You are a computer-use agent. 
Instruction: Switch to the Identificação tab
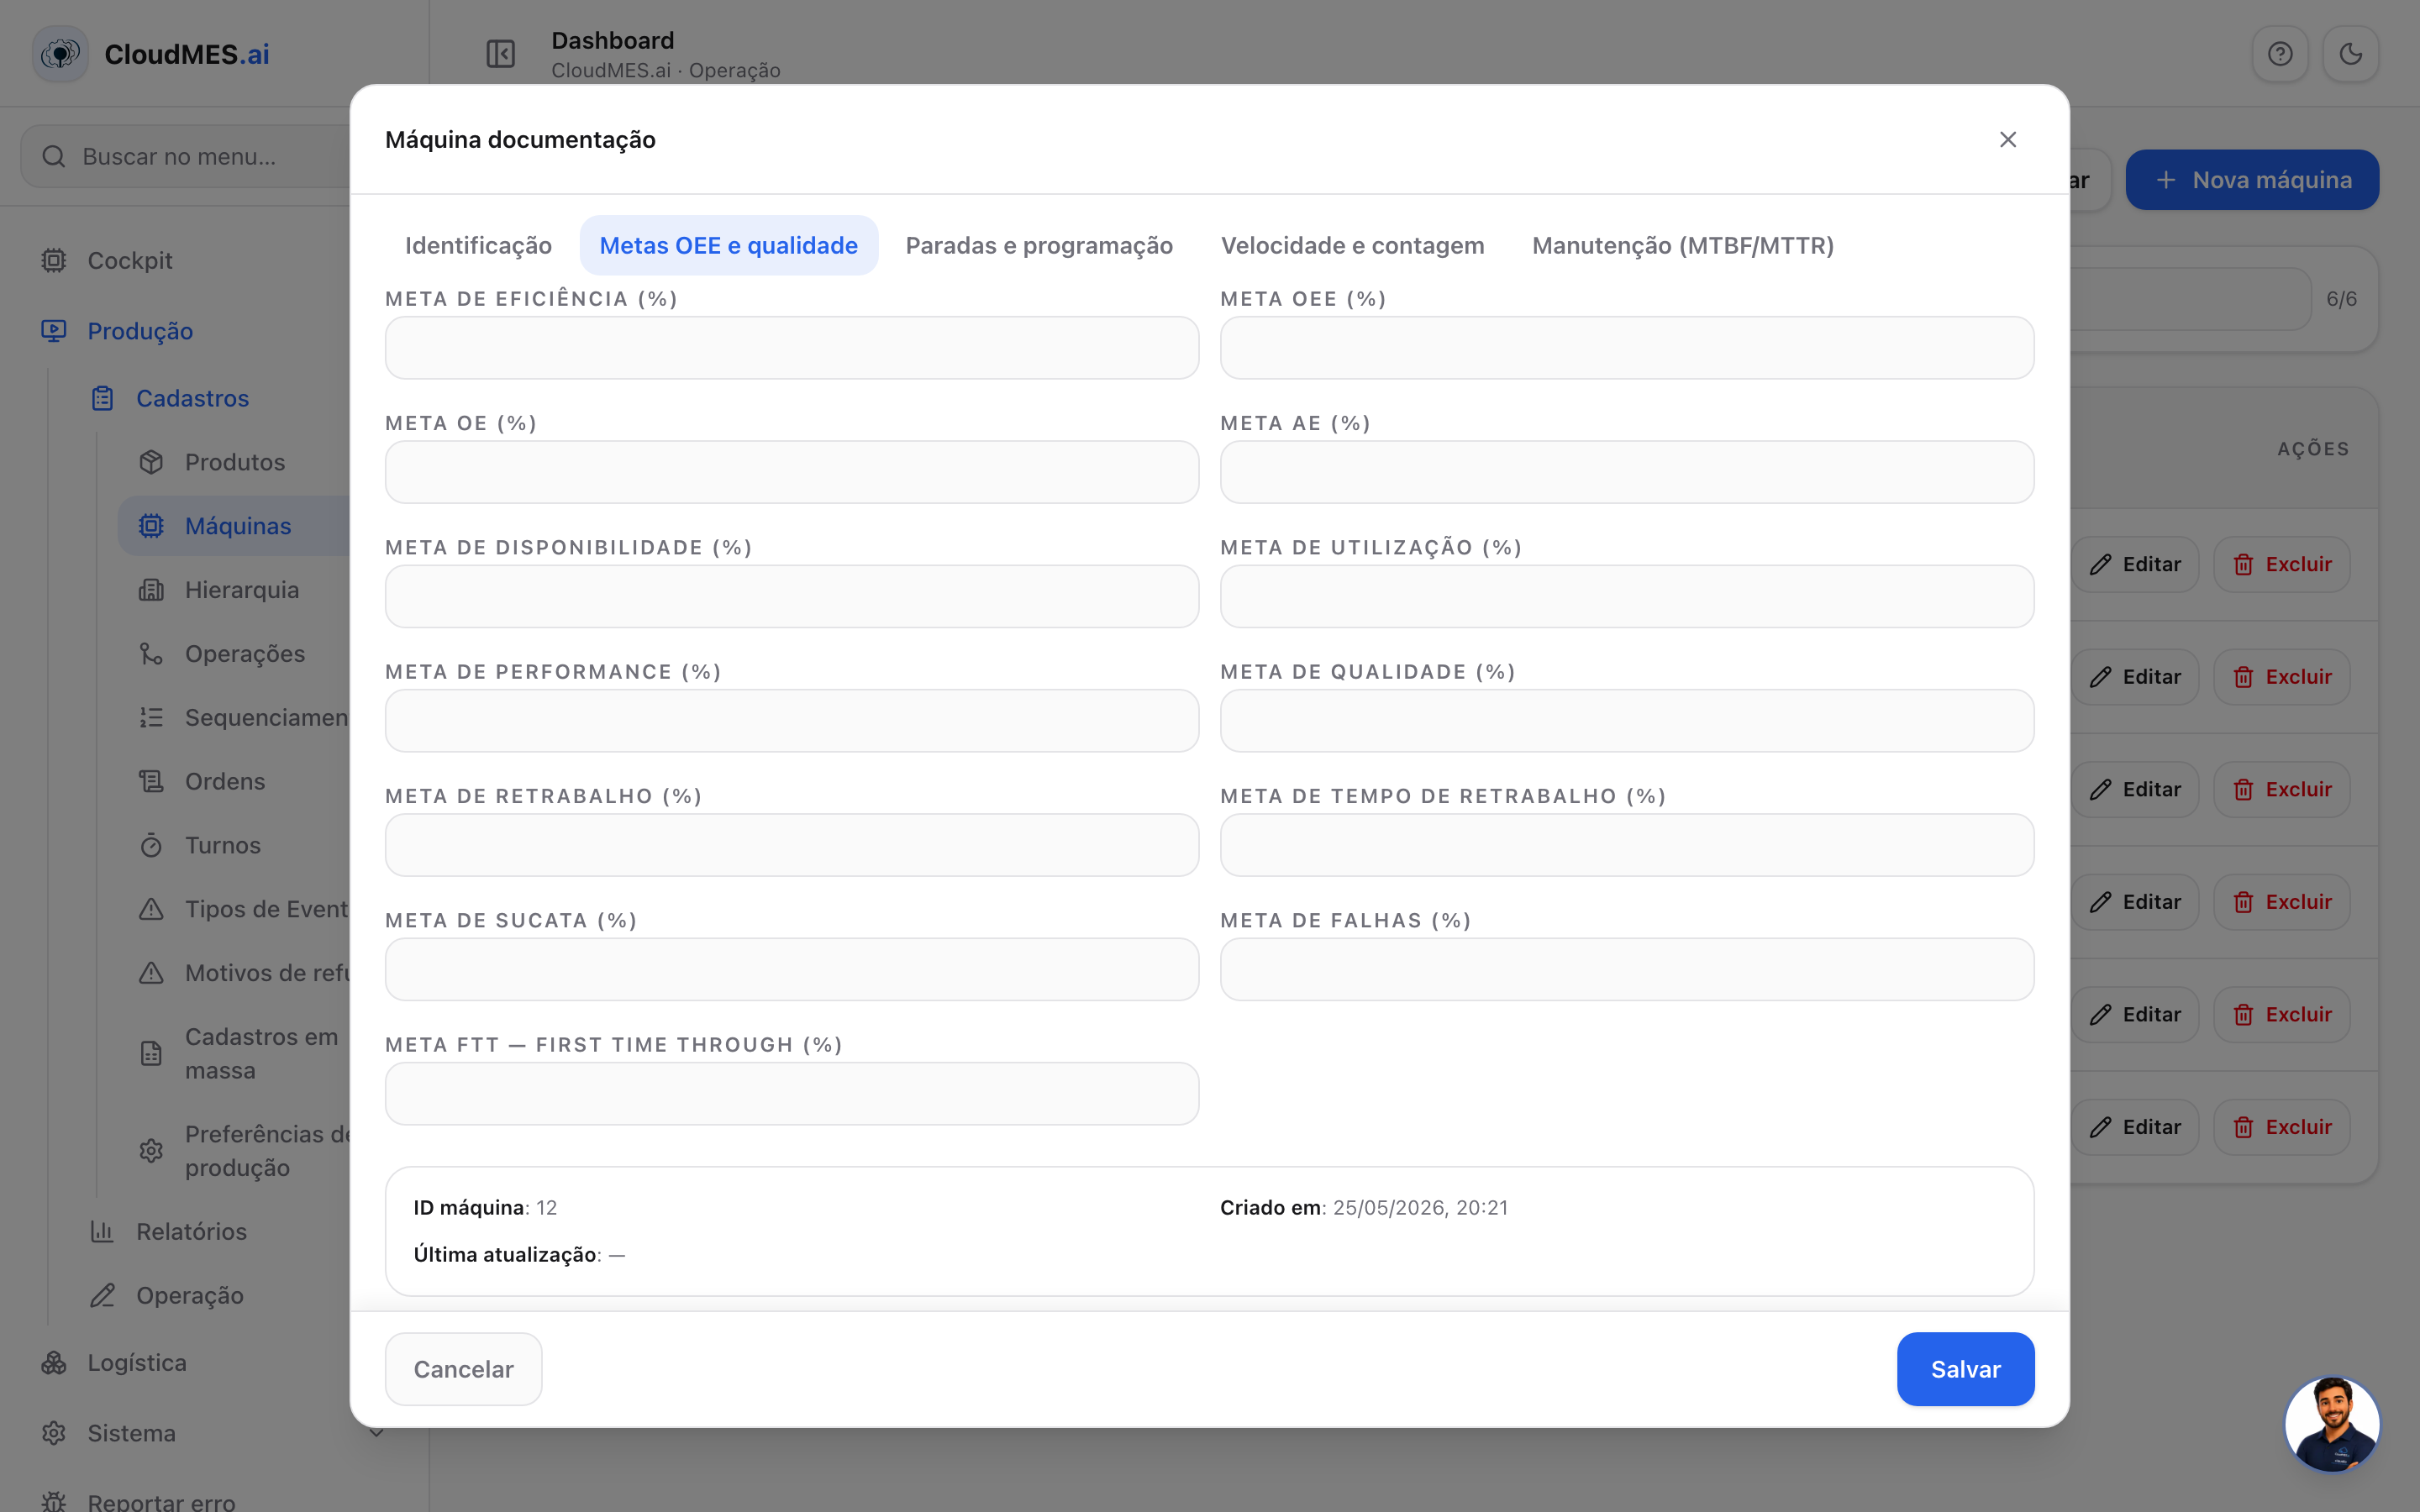[x=478, y=245]
